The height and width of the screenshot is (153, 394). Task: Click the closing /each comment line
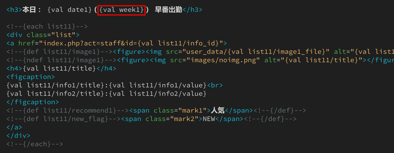(x=35, y=144)
